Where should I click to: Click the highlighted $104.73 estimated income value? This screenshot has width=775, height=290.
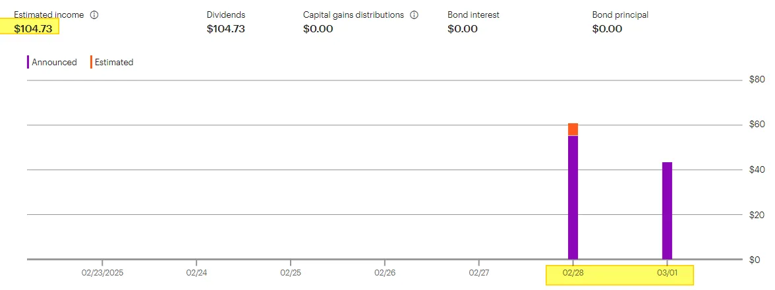point(33,28)
